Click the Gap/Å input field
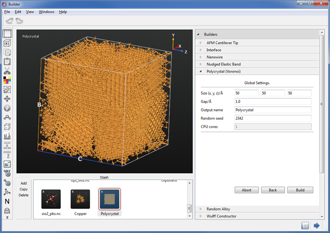The image size is (330, 233). pyautogui.click(x=273, y=102)
